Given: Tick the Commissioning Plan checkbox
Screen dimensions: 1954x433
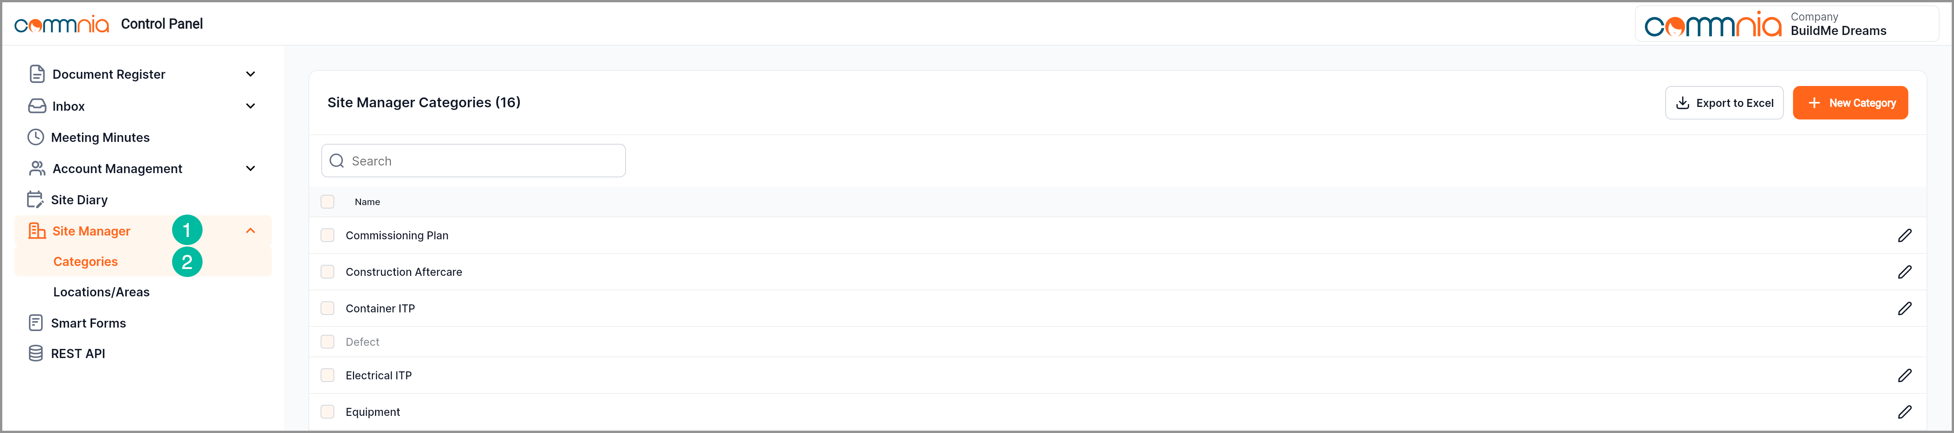Looking at the screenshot, I should (328, 235).
